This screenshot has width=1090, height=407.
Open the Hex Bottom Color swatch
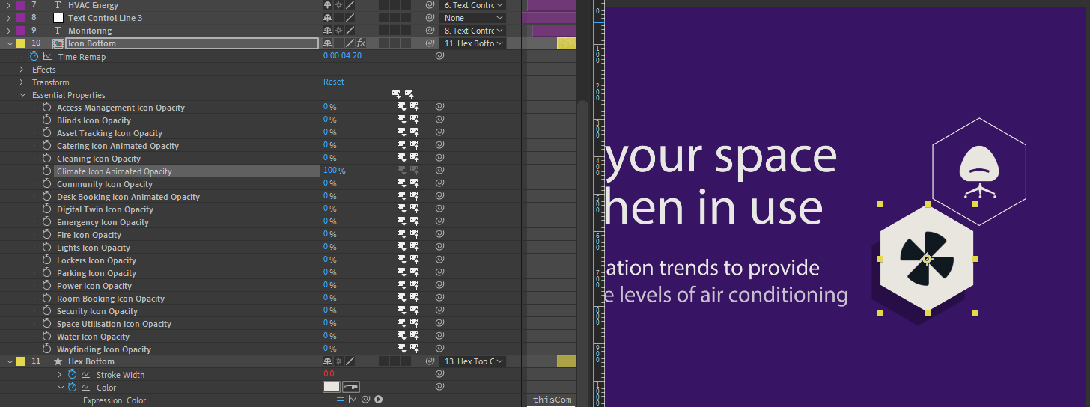tap(331, 387)
